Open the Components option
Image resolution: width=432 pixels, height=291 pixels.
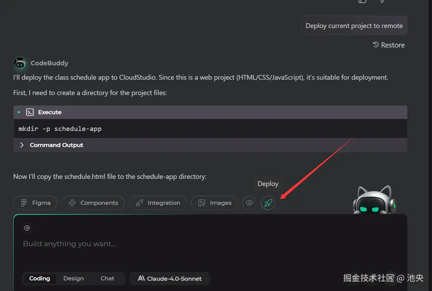click(x=93, y=203)
